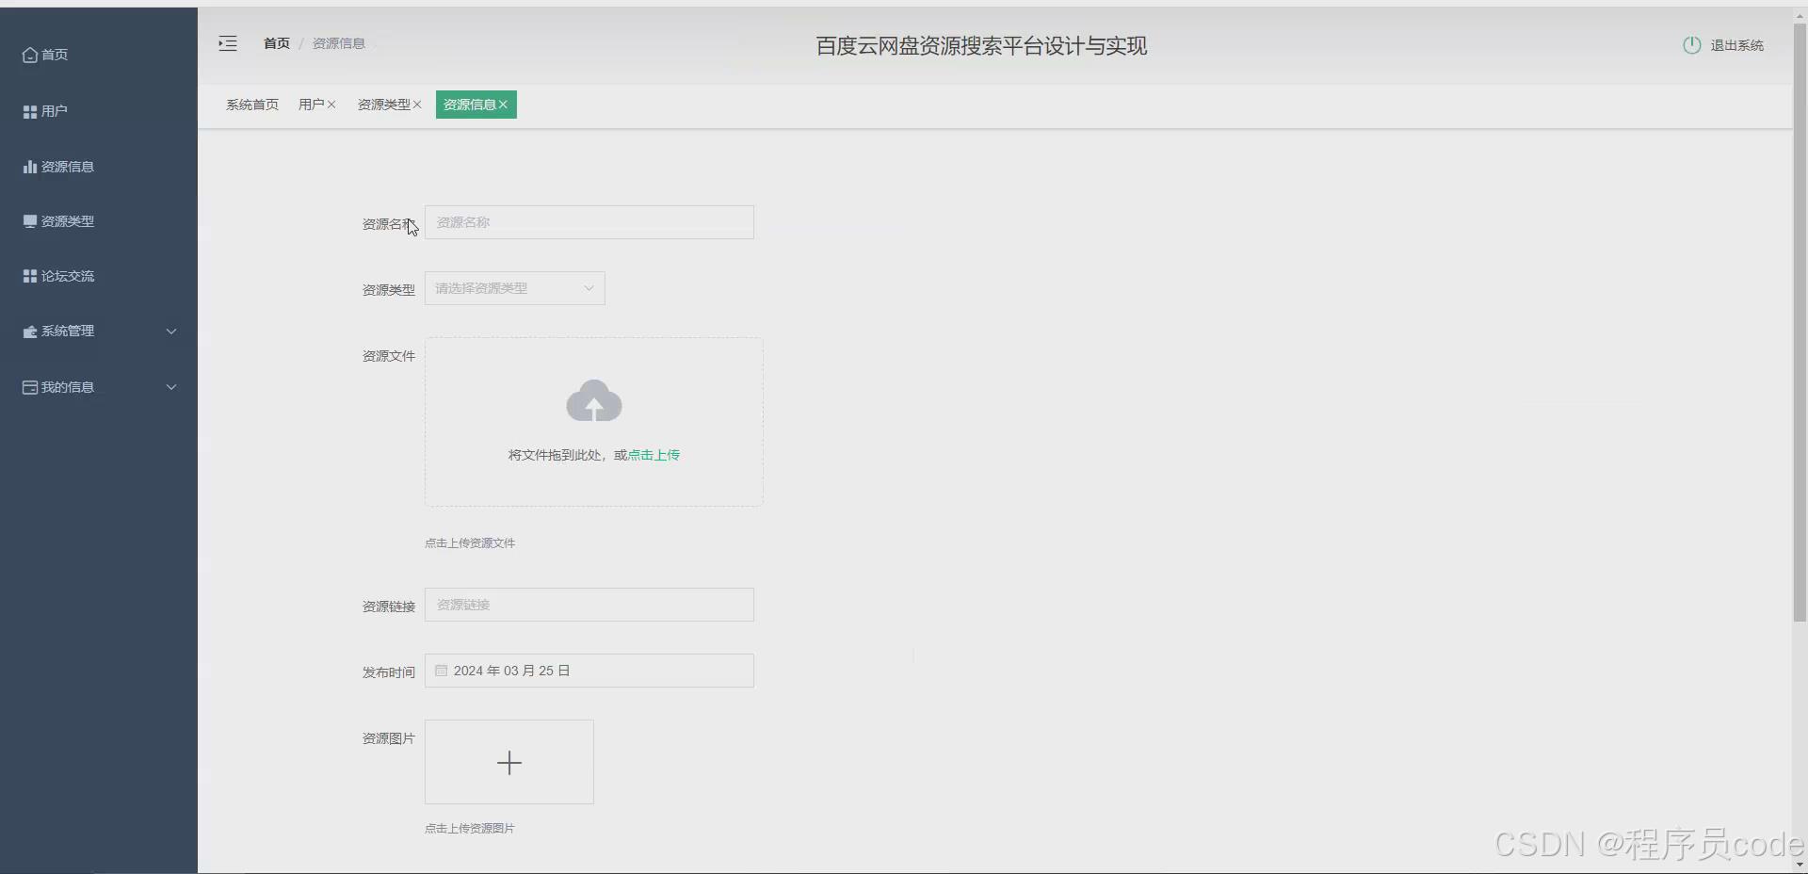
Task: Open the 发布时间 date picker field
Action: click(x=589, y=671)
